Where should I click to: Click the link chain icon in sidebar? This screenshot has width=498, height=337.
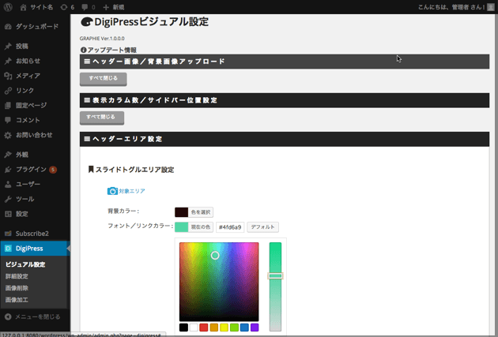[x=8, y=91]
